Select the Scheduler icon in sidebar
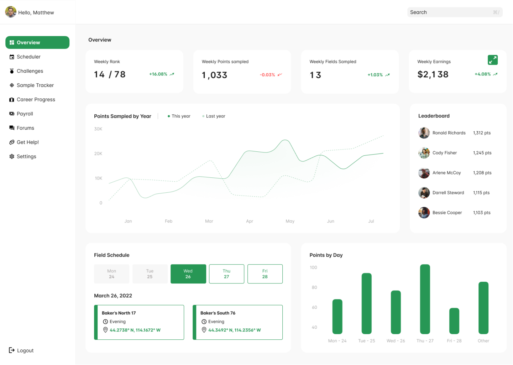 point(12,57)
